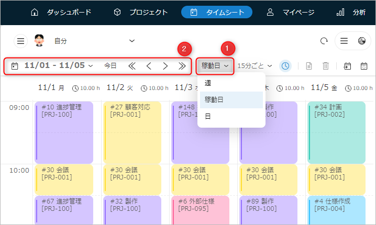Open the 11/01 - 11/05 date range picker
The width and height of the screenshot is (376, 225).
click(52, 66)
